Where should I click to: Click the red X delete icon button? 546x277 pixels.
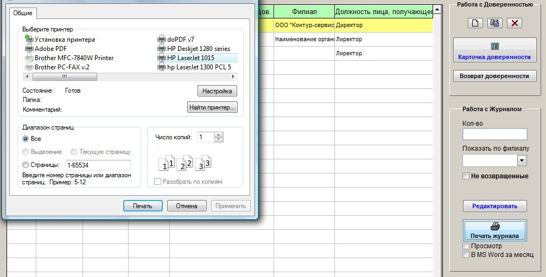click(515, 23)
